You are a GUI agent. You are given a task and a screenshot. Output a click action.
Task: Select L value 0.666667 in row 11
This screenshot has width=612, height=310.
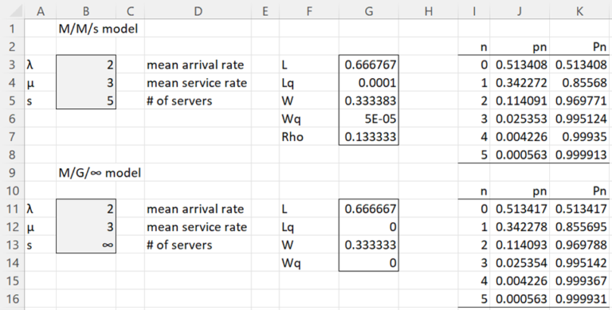point(368,209)
